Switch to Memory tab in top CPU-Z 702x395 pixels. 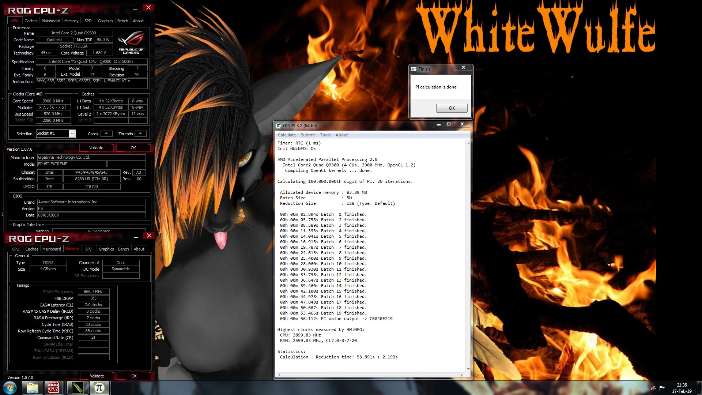click(71, 21)
